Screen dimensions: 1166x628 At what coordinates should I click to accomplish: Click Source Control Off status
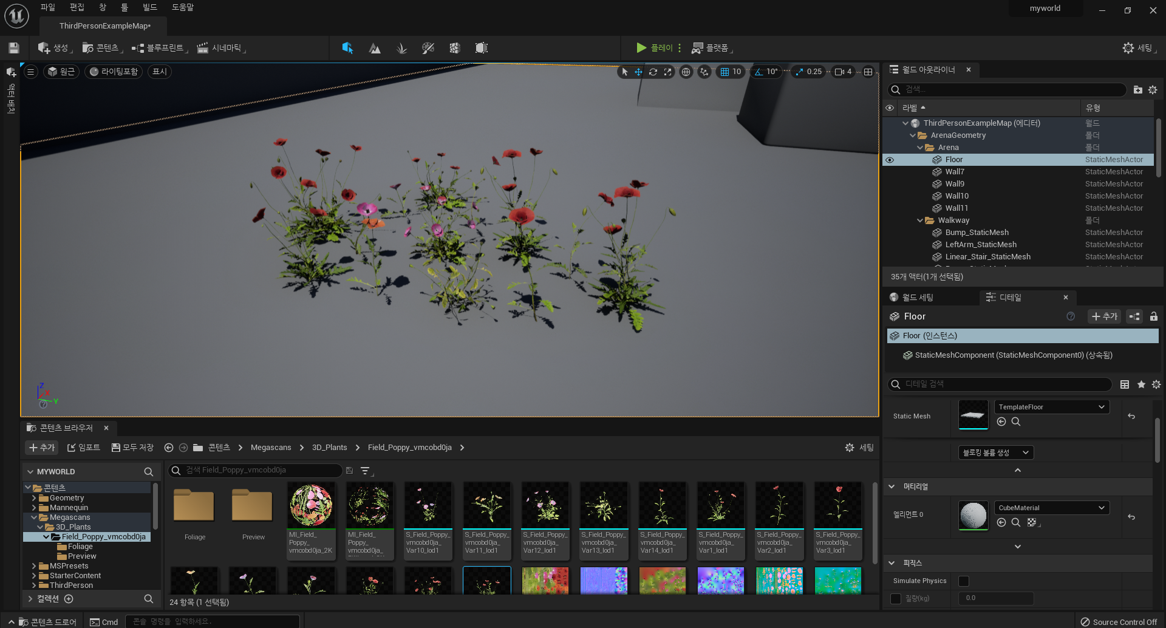click(1119, 622)
